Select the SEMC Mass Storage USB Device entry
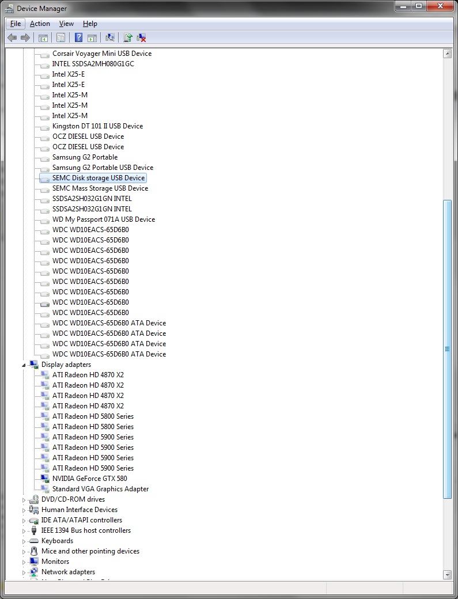 (x=100, y=188)
